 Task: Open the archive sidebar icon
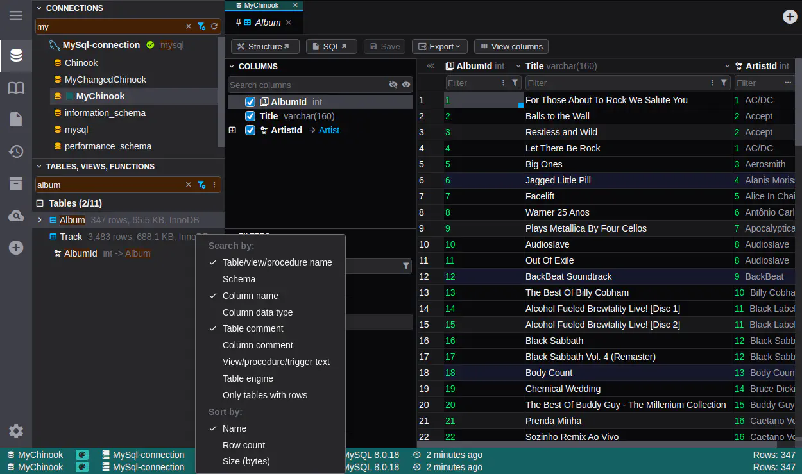click(x=16, y=183)
